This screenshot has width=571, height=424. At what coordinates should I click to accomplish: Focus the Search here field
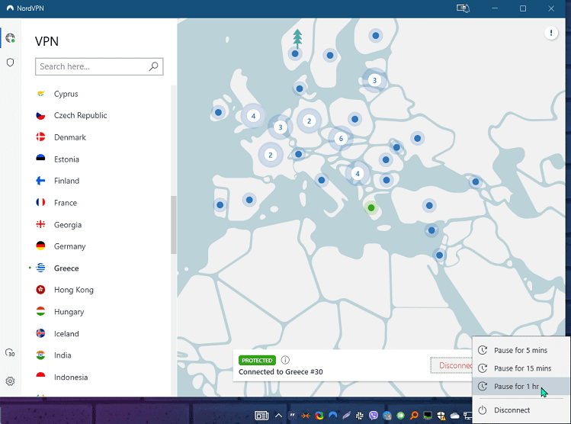(99, 66)
